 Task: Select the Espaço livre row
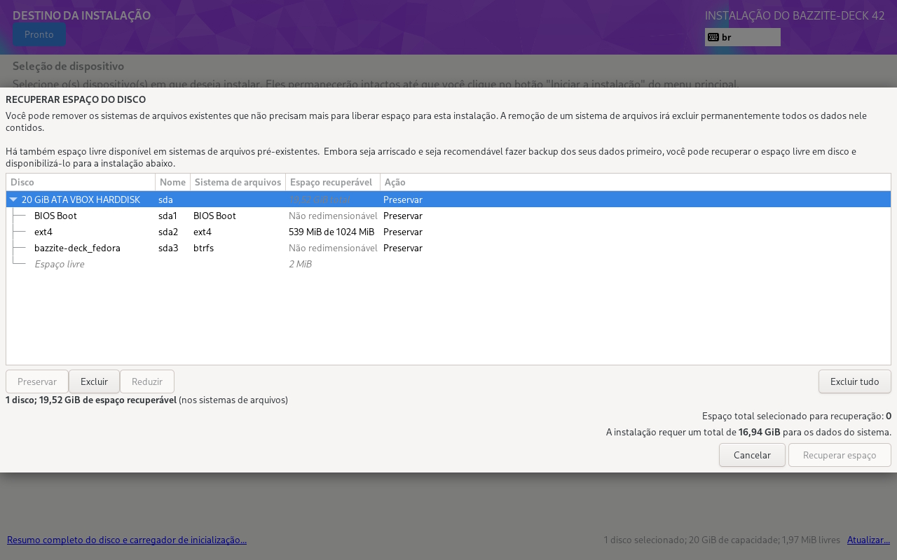(60, 264)
